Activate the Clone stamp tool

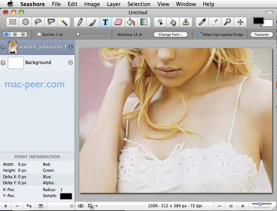[x=186, y=22]
